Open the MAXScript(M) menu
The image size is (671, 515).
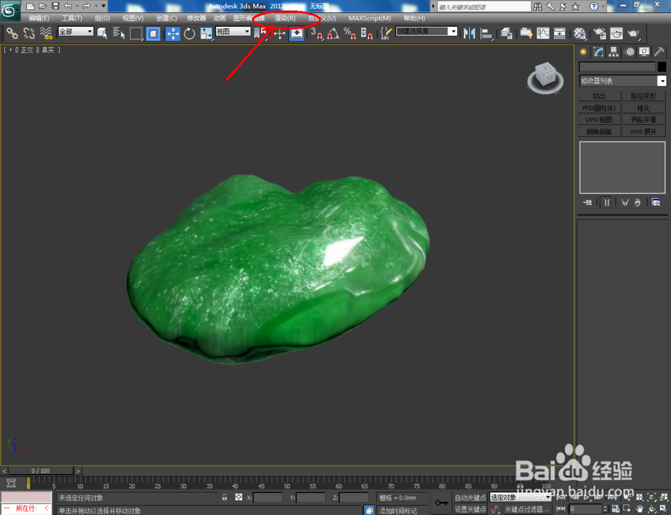coord(370,18)
